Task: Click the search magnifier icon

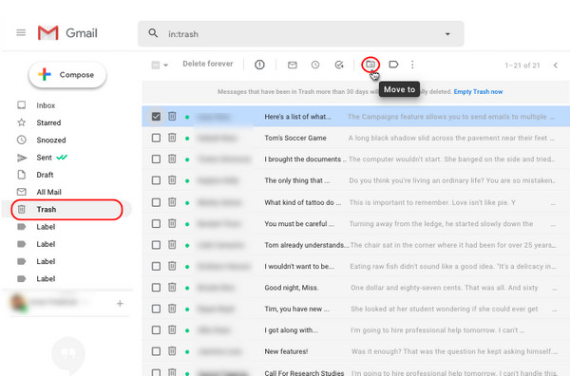Action: tap(153, 33)
